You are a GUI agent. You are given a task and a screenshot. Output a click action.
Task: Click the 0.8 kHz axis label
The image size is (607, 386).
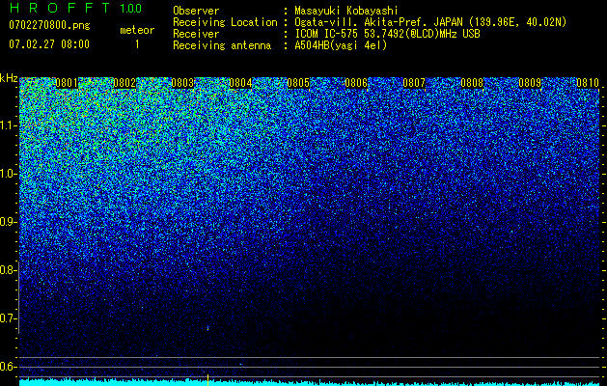pos(9,270)
